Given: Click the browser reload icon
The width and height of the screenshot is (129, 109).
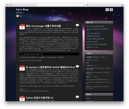Looking at the screenshot, I should tap(84, 5).
